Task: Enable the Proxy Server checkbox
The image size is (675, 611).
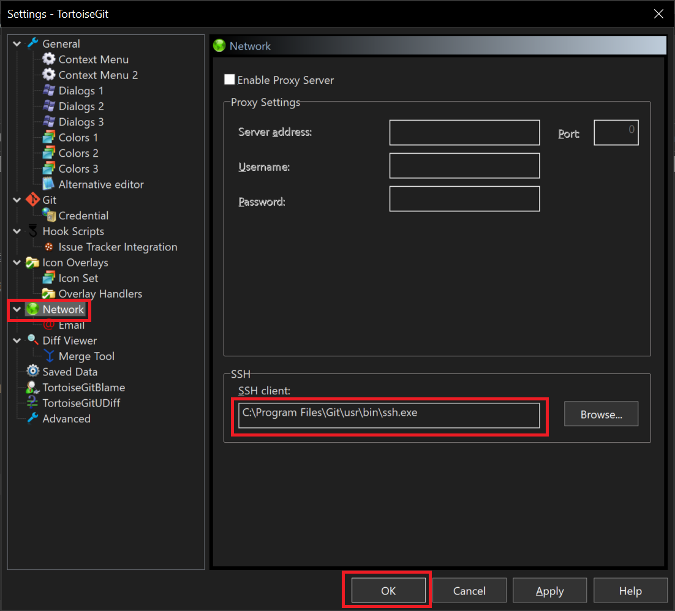Action: [230, 80]
